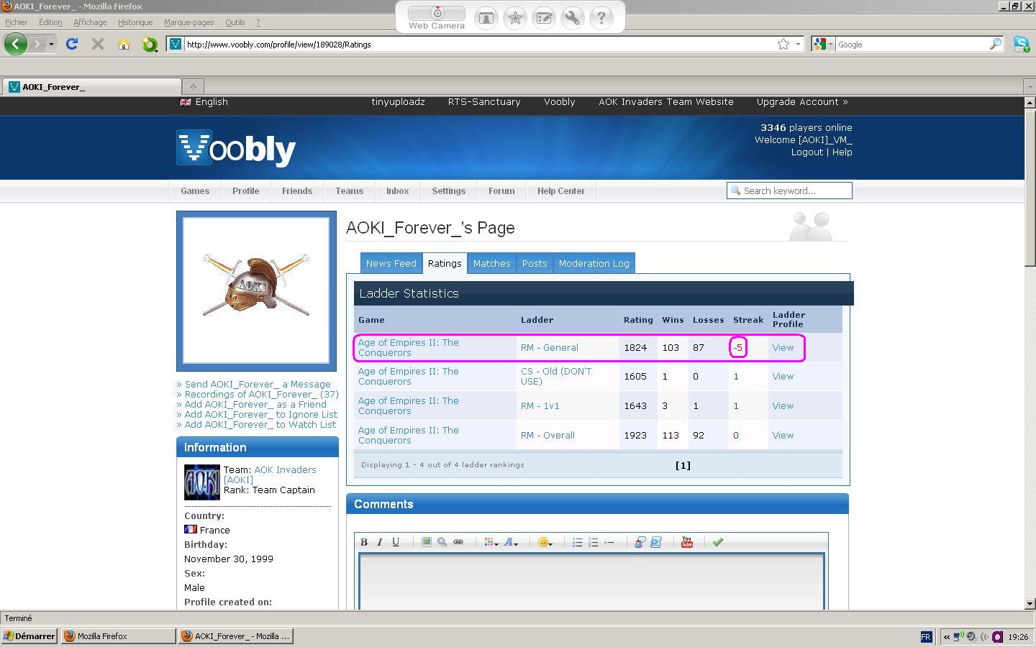Open the Fichier menu

click(16, 22)
